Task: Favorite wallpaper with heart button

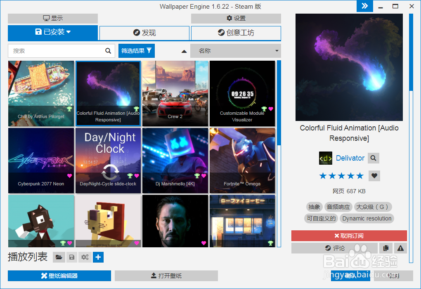Action: [x=374, y=176]
